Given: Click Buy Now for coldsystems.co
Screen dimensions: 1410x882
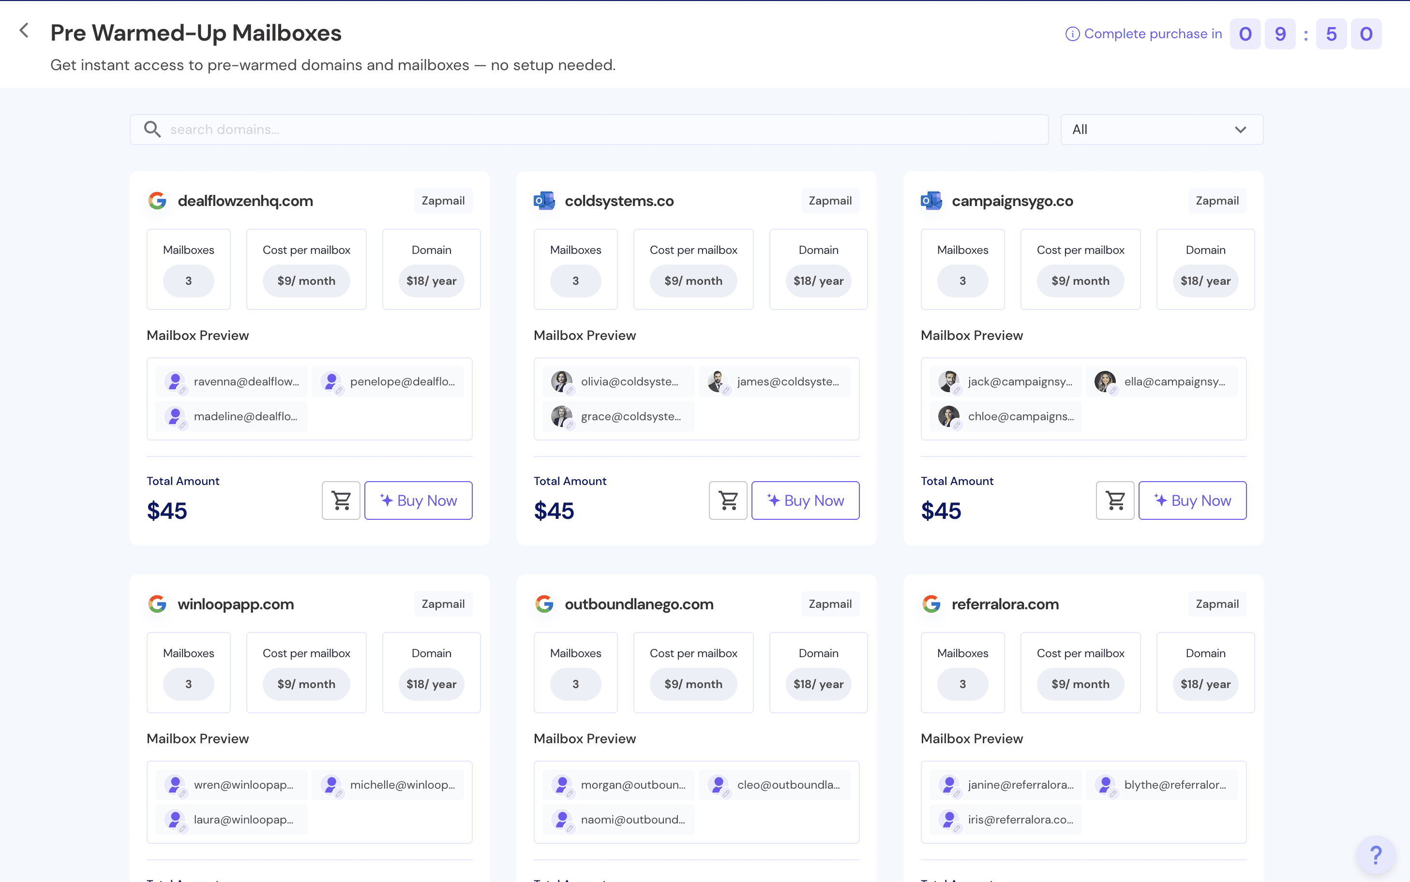Looking at the screenshot, I should point(805,500).
